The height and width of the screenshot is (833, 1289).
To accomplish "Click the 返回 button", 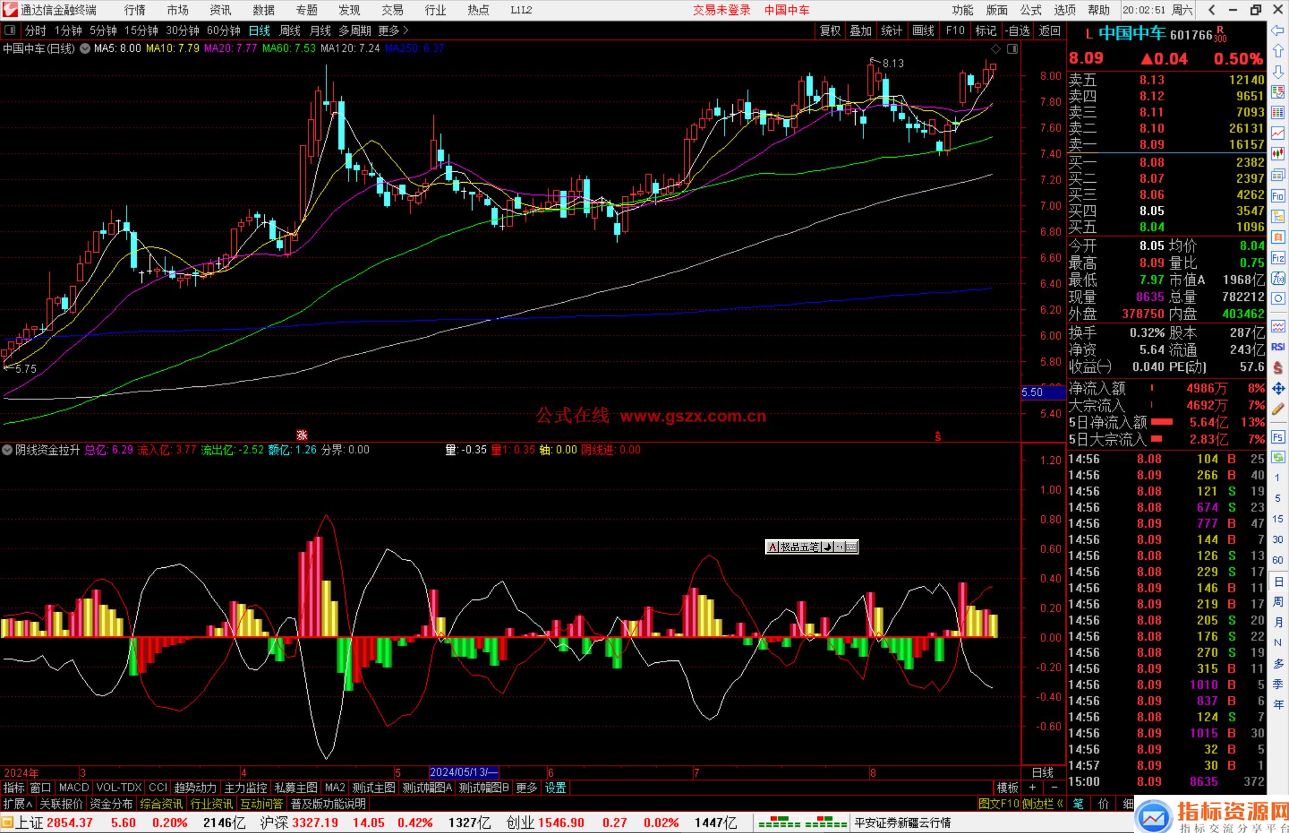I will (1050, 30).
